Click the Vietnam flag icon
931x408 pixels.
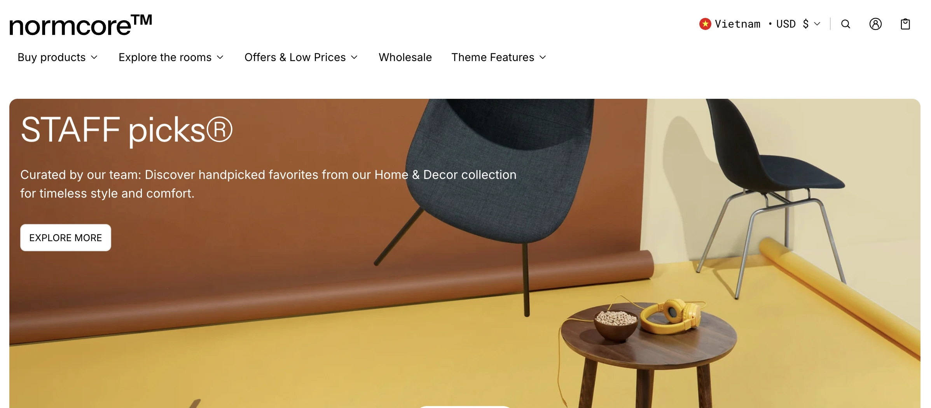click(x=705, y=24)
